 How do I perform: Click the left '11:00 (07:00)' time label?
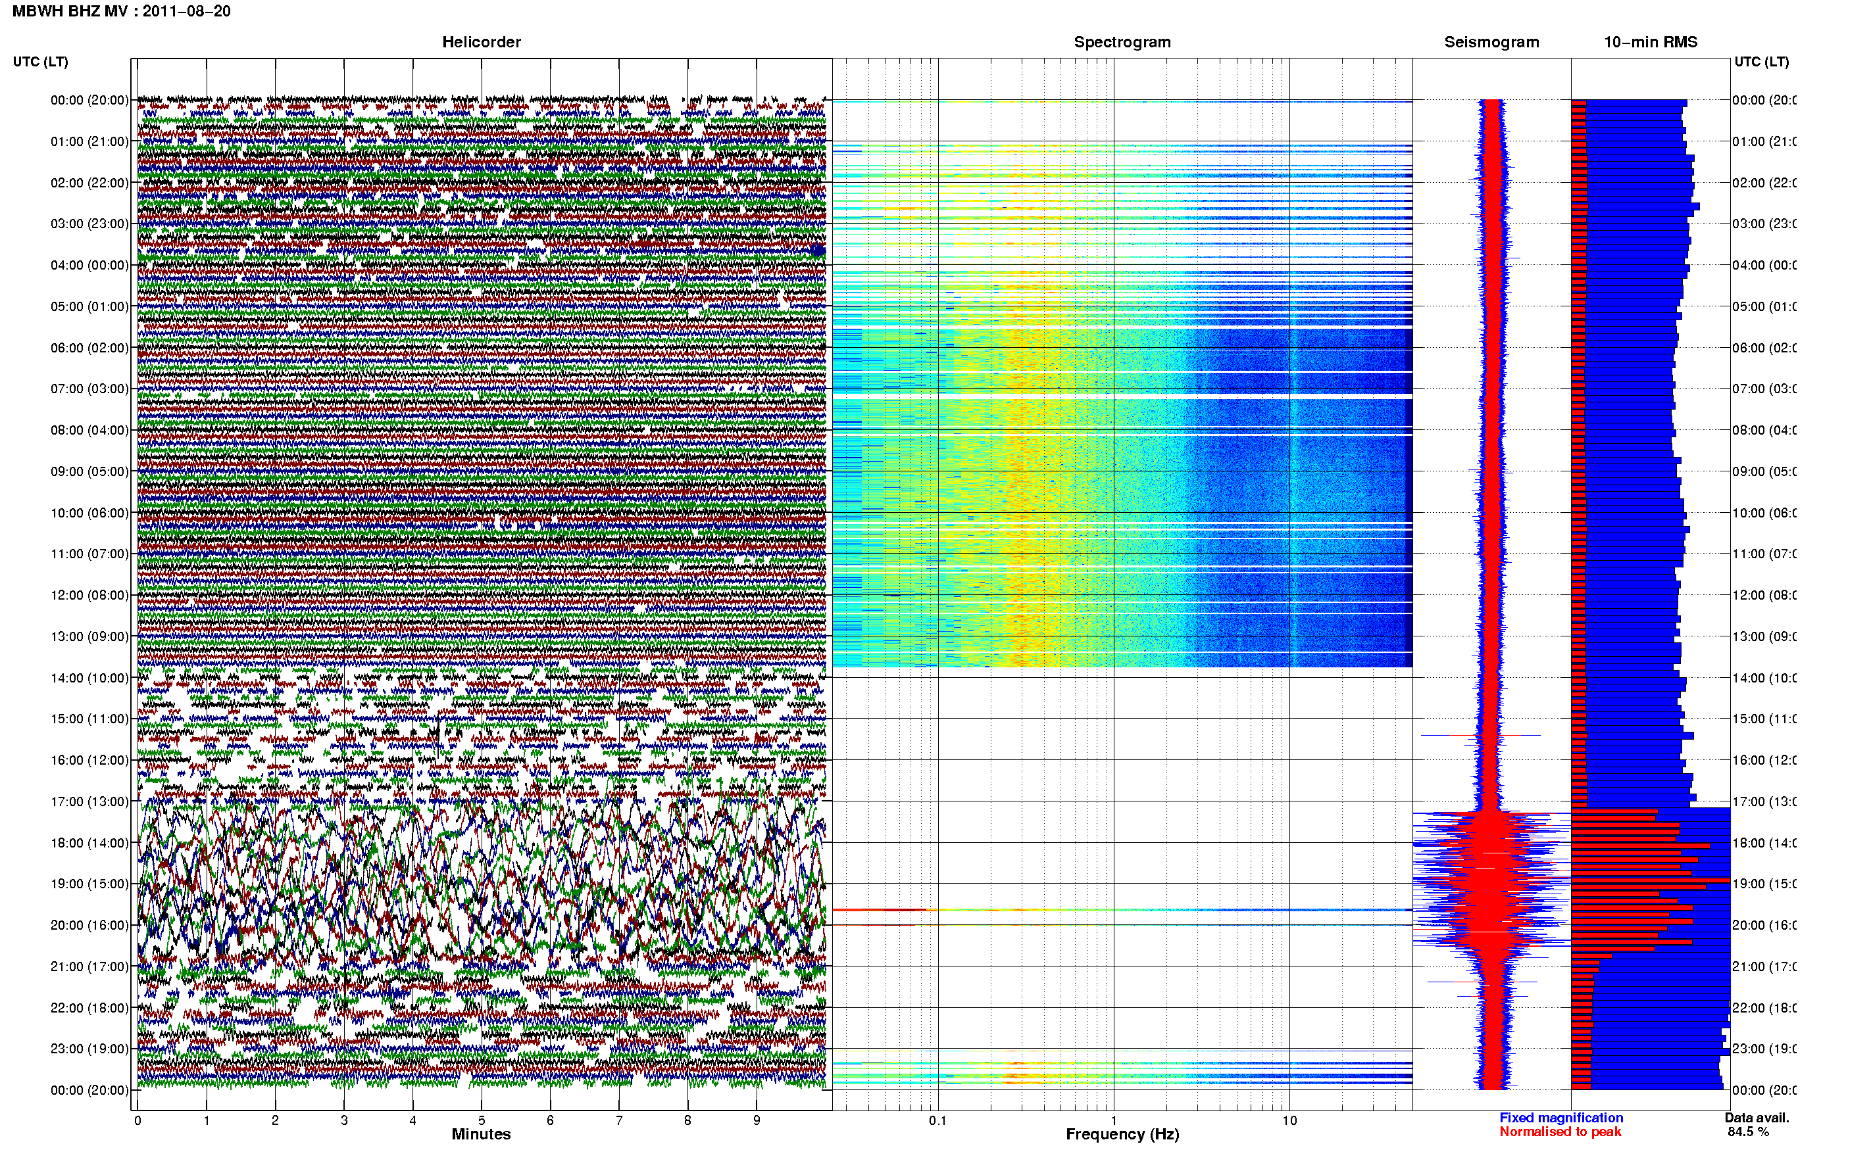coord(89,554)
